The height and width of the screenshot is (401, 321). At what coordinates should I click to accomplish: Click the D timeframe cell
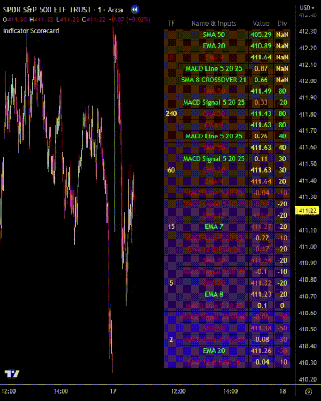tap(171, 57)
